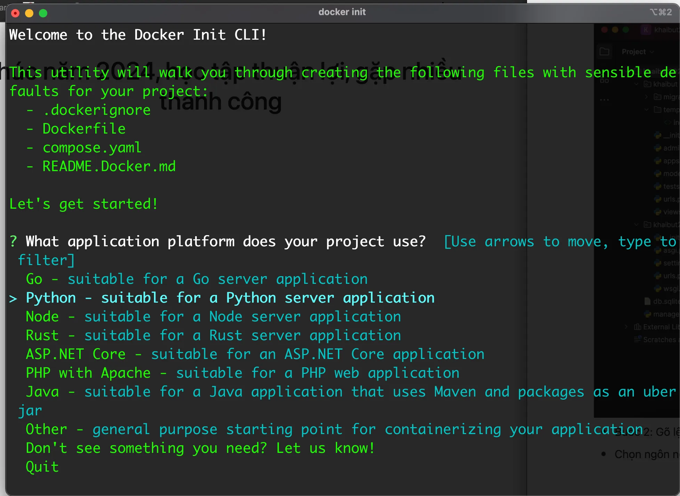Select External Libraries in the IDE tree
680x496 pixels.
657,327
